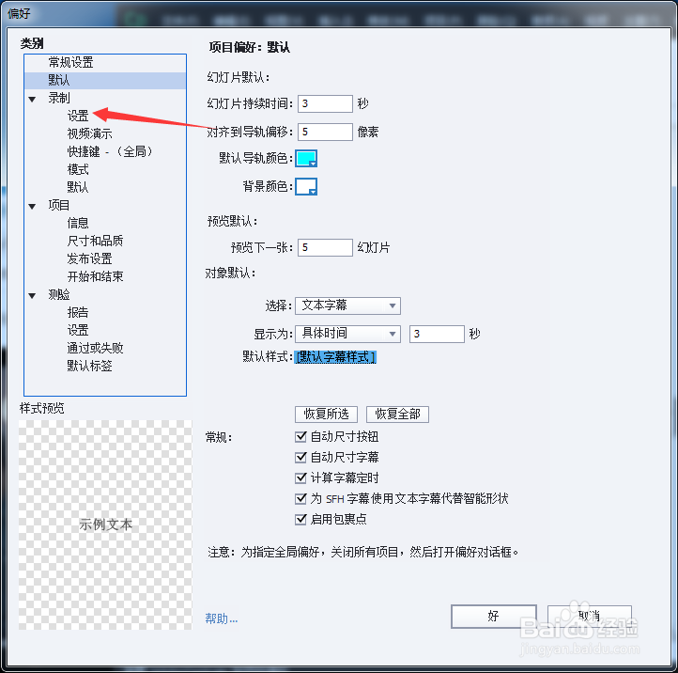678x673 pixels.
Task: Confirm with the 好 button
Action: (494, 617)
